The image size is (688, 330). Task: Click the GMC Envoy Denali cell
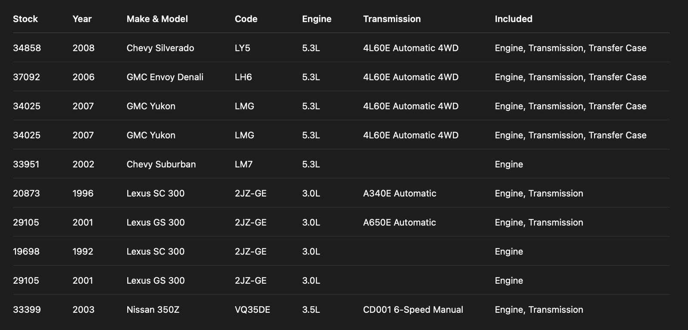pyautogui.click(x=165, y=77)
